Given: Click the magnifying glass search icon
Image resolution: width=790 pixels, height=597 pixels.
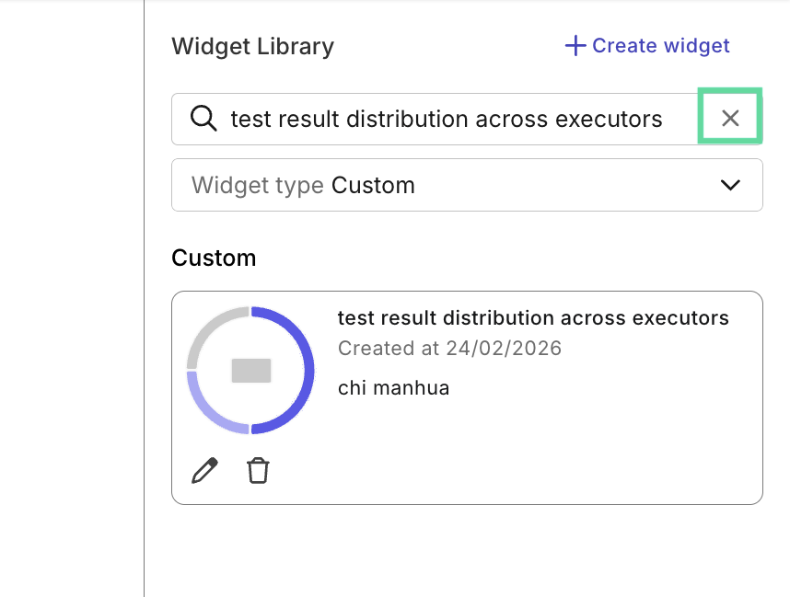Looking at the screenshot, I should [x=203, y=119].
